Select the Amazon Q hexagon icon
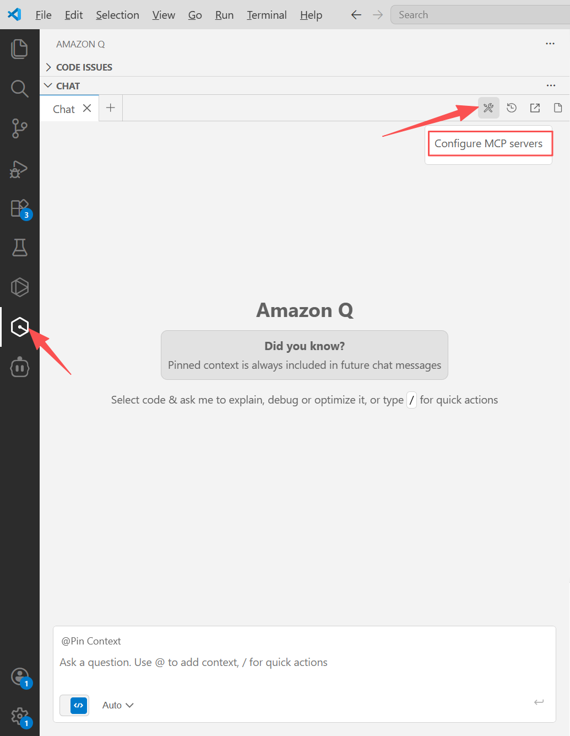 (x=20, y=327)
